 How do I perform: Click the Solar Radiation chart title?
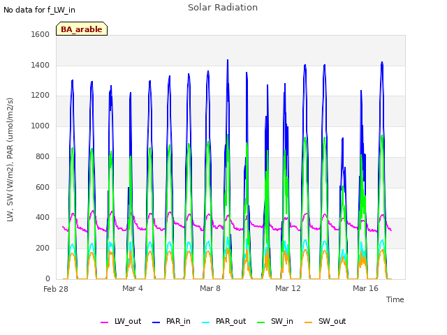223,8
